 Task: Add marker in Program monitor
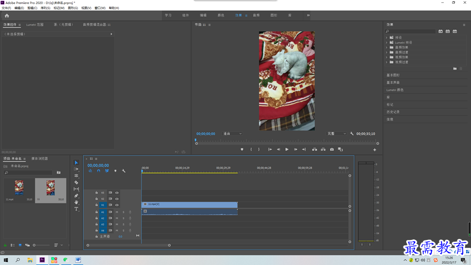pos(242,150)
